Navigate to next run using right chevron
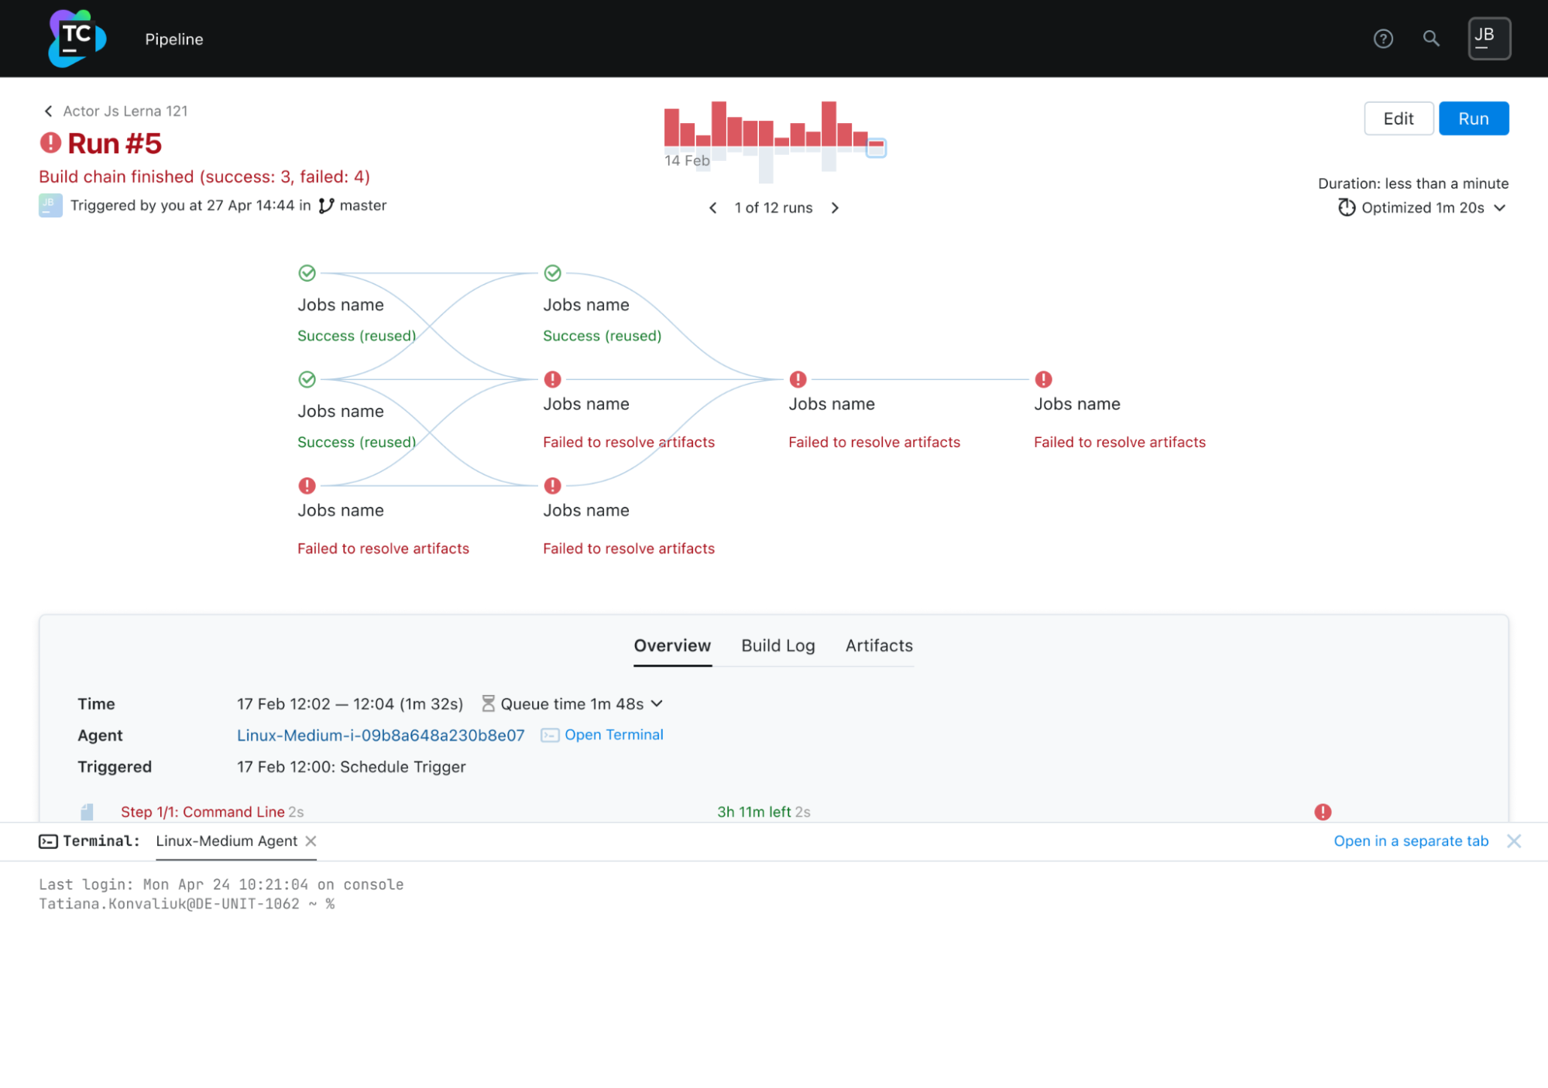The image size is (1548, 1088). pyautogui.click(x=836, y=207)
